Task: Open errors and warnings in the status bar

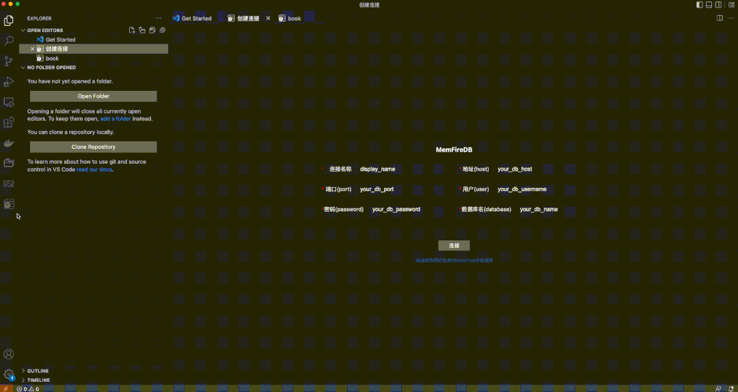Action: pyautogui.click(x=27, y=389)
